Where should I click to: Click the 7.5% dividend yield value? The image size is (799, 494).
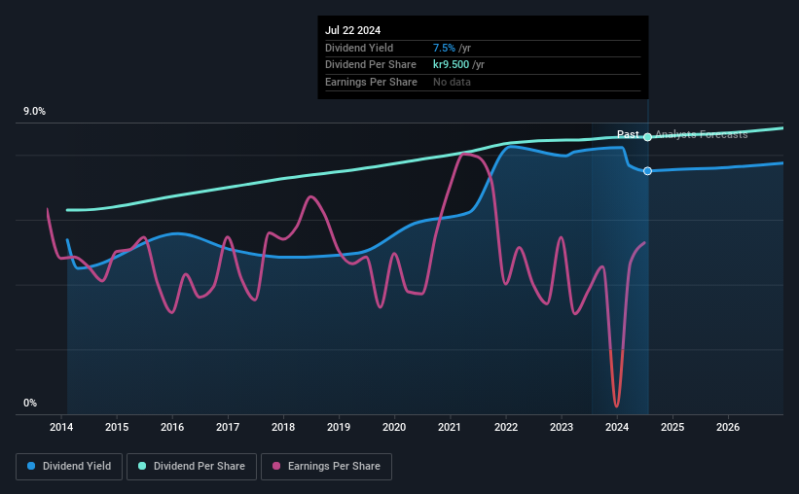point(445,48)
